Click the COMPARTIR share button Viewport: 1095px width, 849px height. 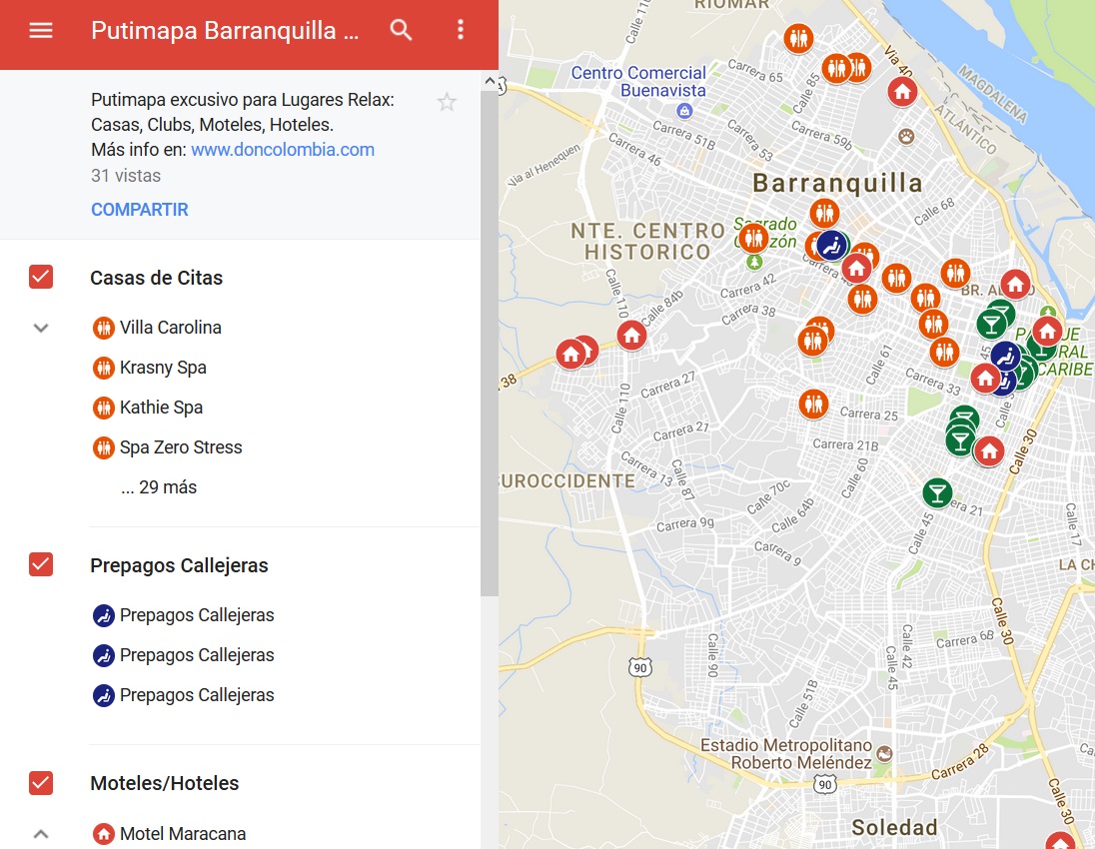pyautogui.click(x=140, y=210)
